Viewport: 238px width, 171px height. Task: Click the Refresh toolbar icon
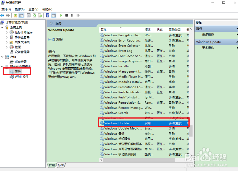click(x=34, y=15)
